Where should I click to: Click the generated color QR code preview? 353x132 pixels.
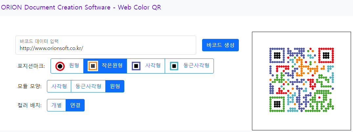(x=301, y=79)
